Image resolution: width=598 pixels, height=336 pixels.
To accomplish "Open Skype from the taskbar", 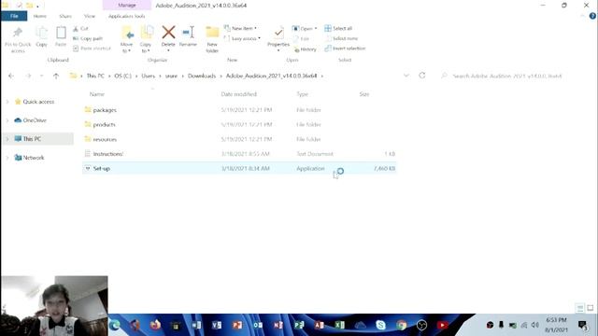I will pyautogui.click(x=380, y=325).
